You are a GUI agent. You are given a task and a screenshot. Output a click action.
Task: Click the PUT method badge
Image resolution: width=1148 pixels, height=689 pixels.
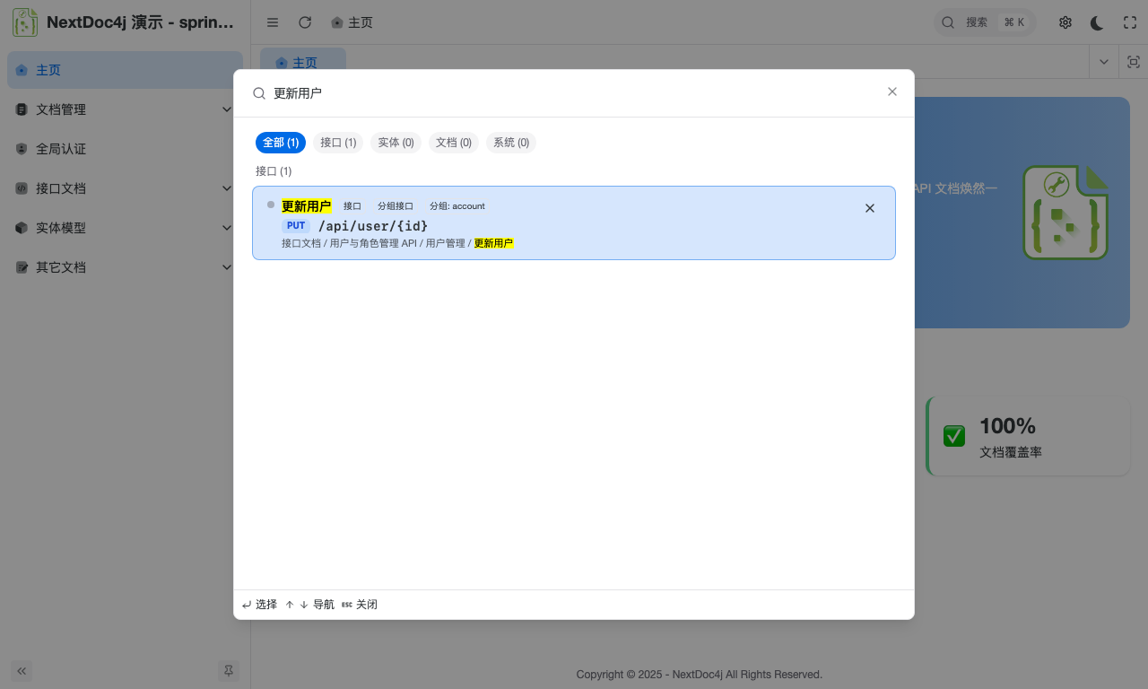296,226
